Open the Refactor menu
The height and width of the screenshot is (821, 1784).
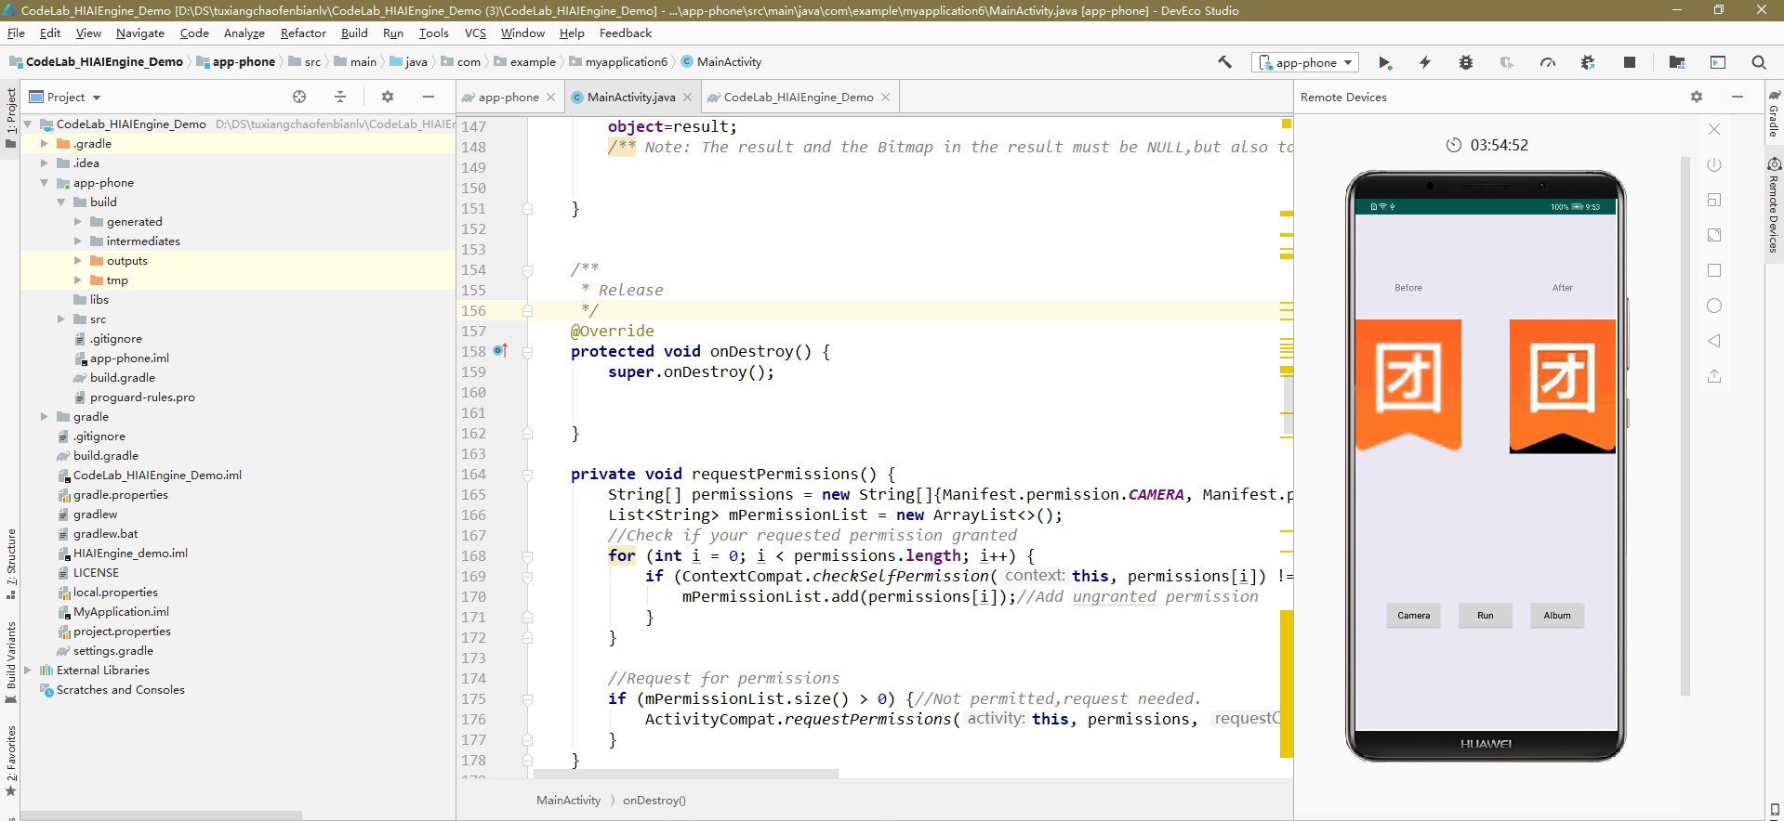pos(303,33)
